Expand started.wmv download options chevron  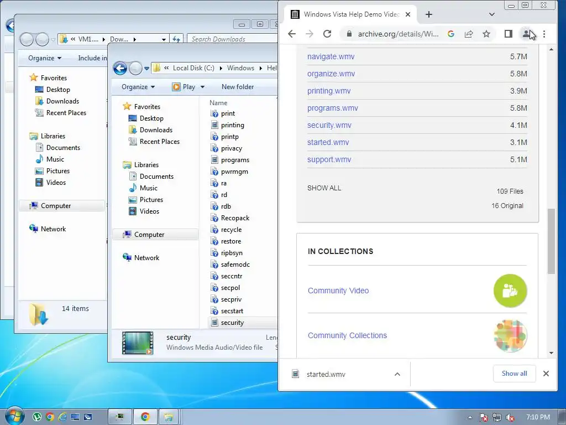point(397,374)
